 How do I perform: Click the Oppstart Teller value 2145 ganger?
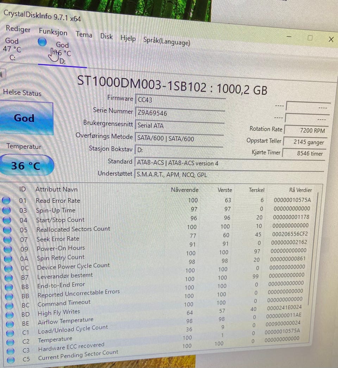coord(305,142)
